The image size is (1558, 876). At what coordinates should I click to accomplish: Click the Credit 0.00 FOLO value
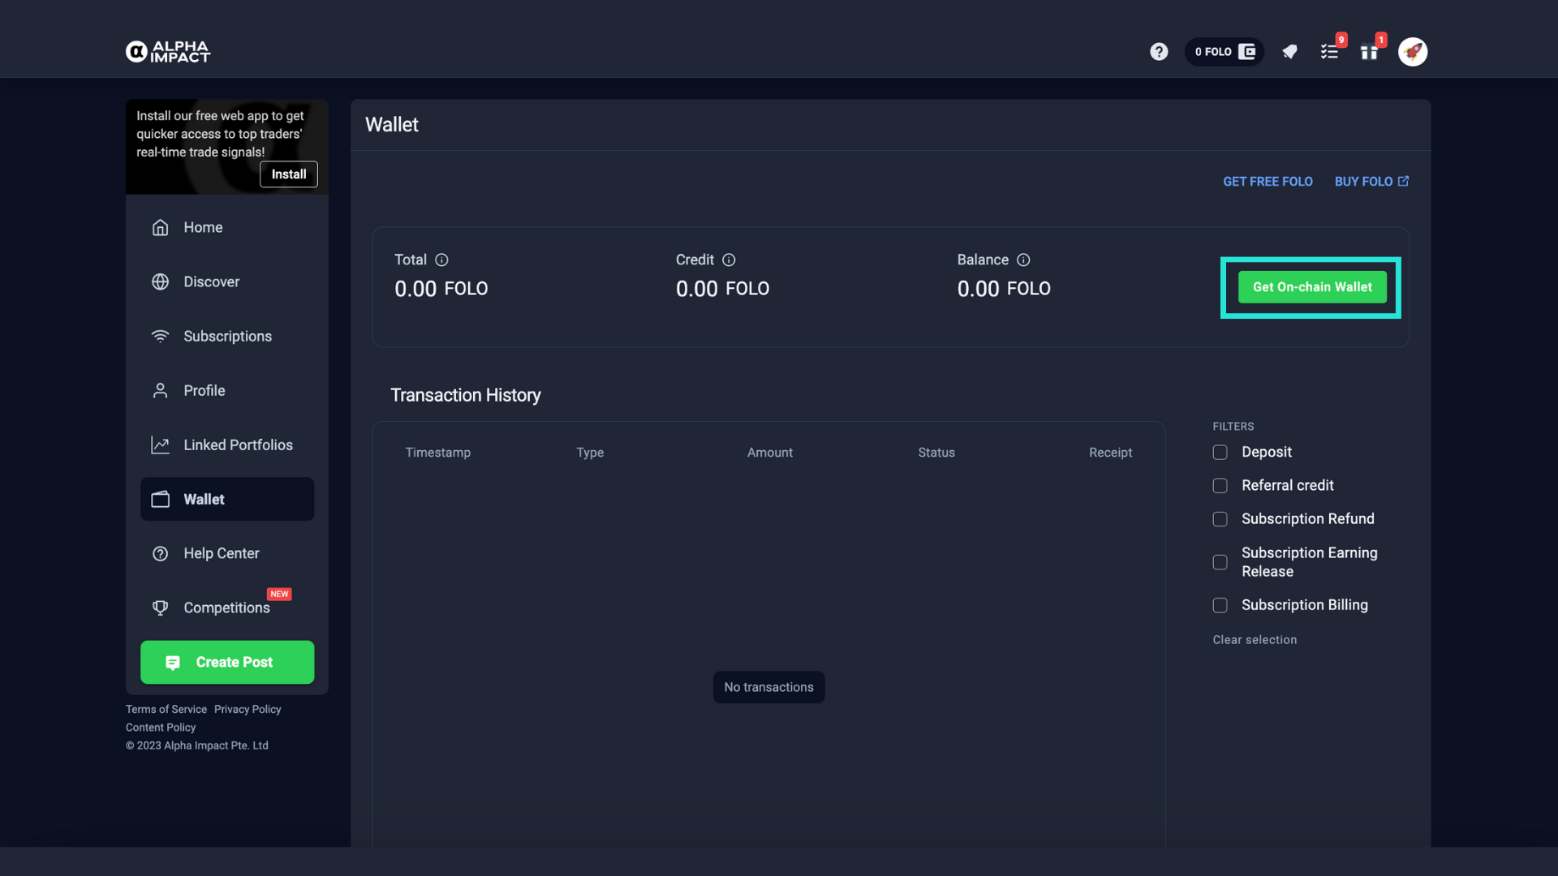(722, 289)
